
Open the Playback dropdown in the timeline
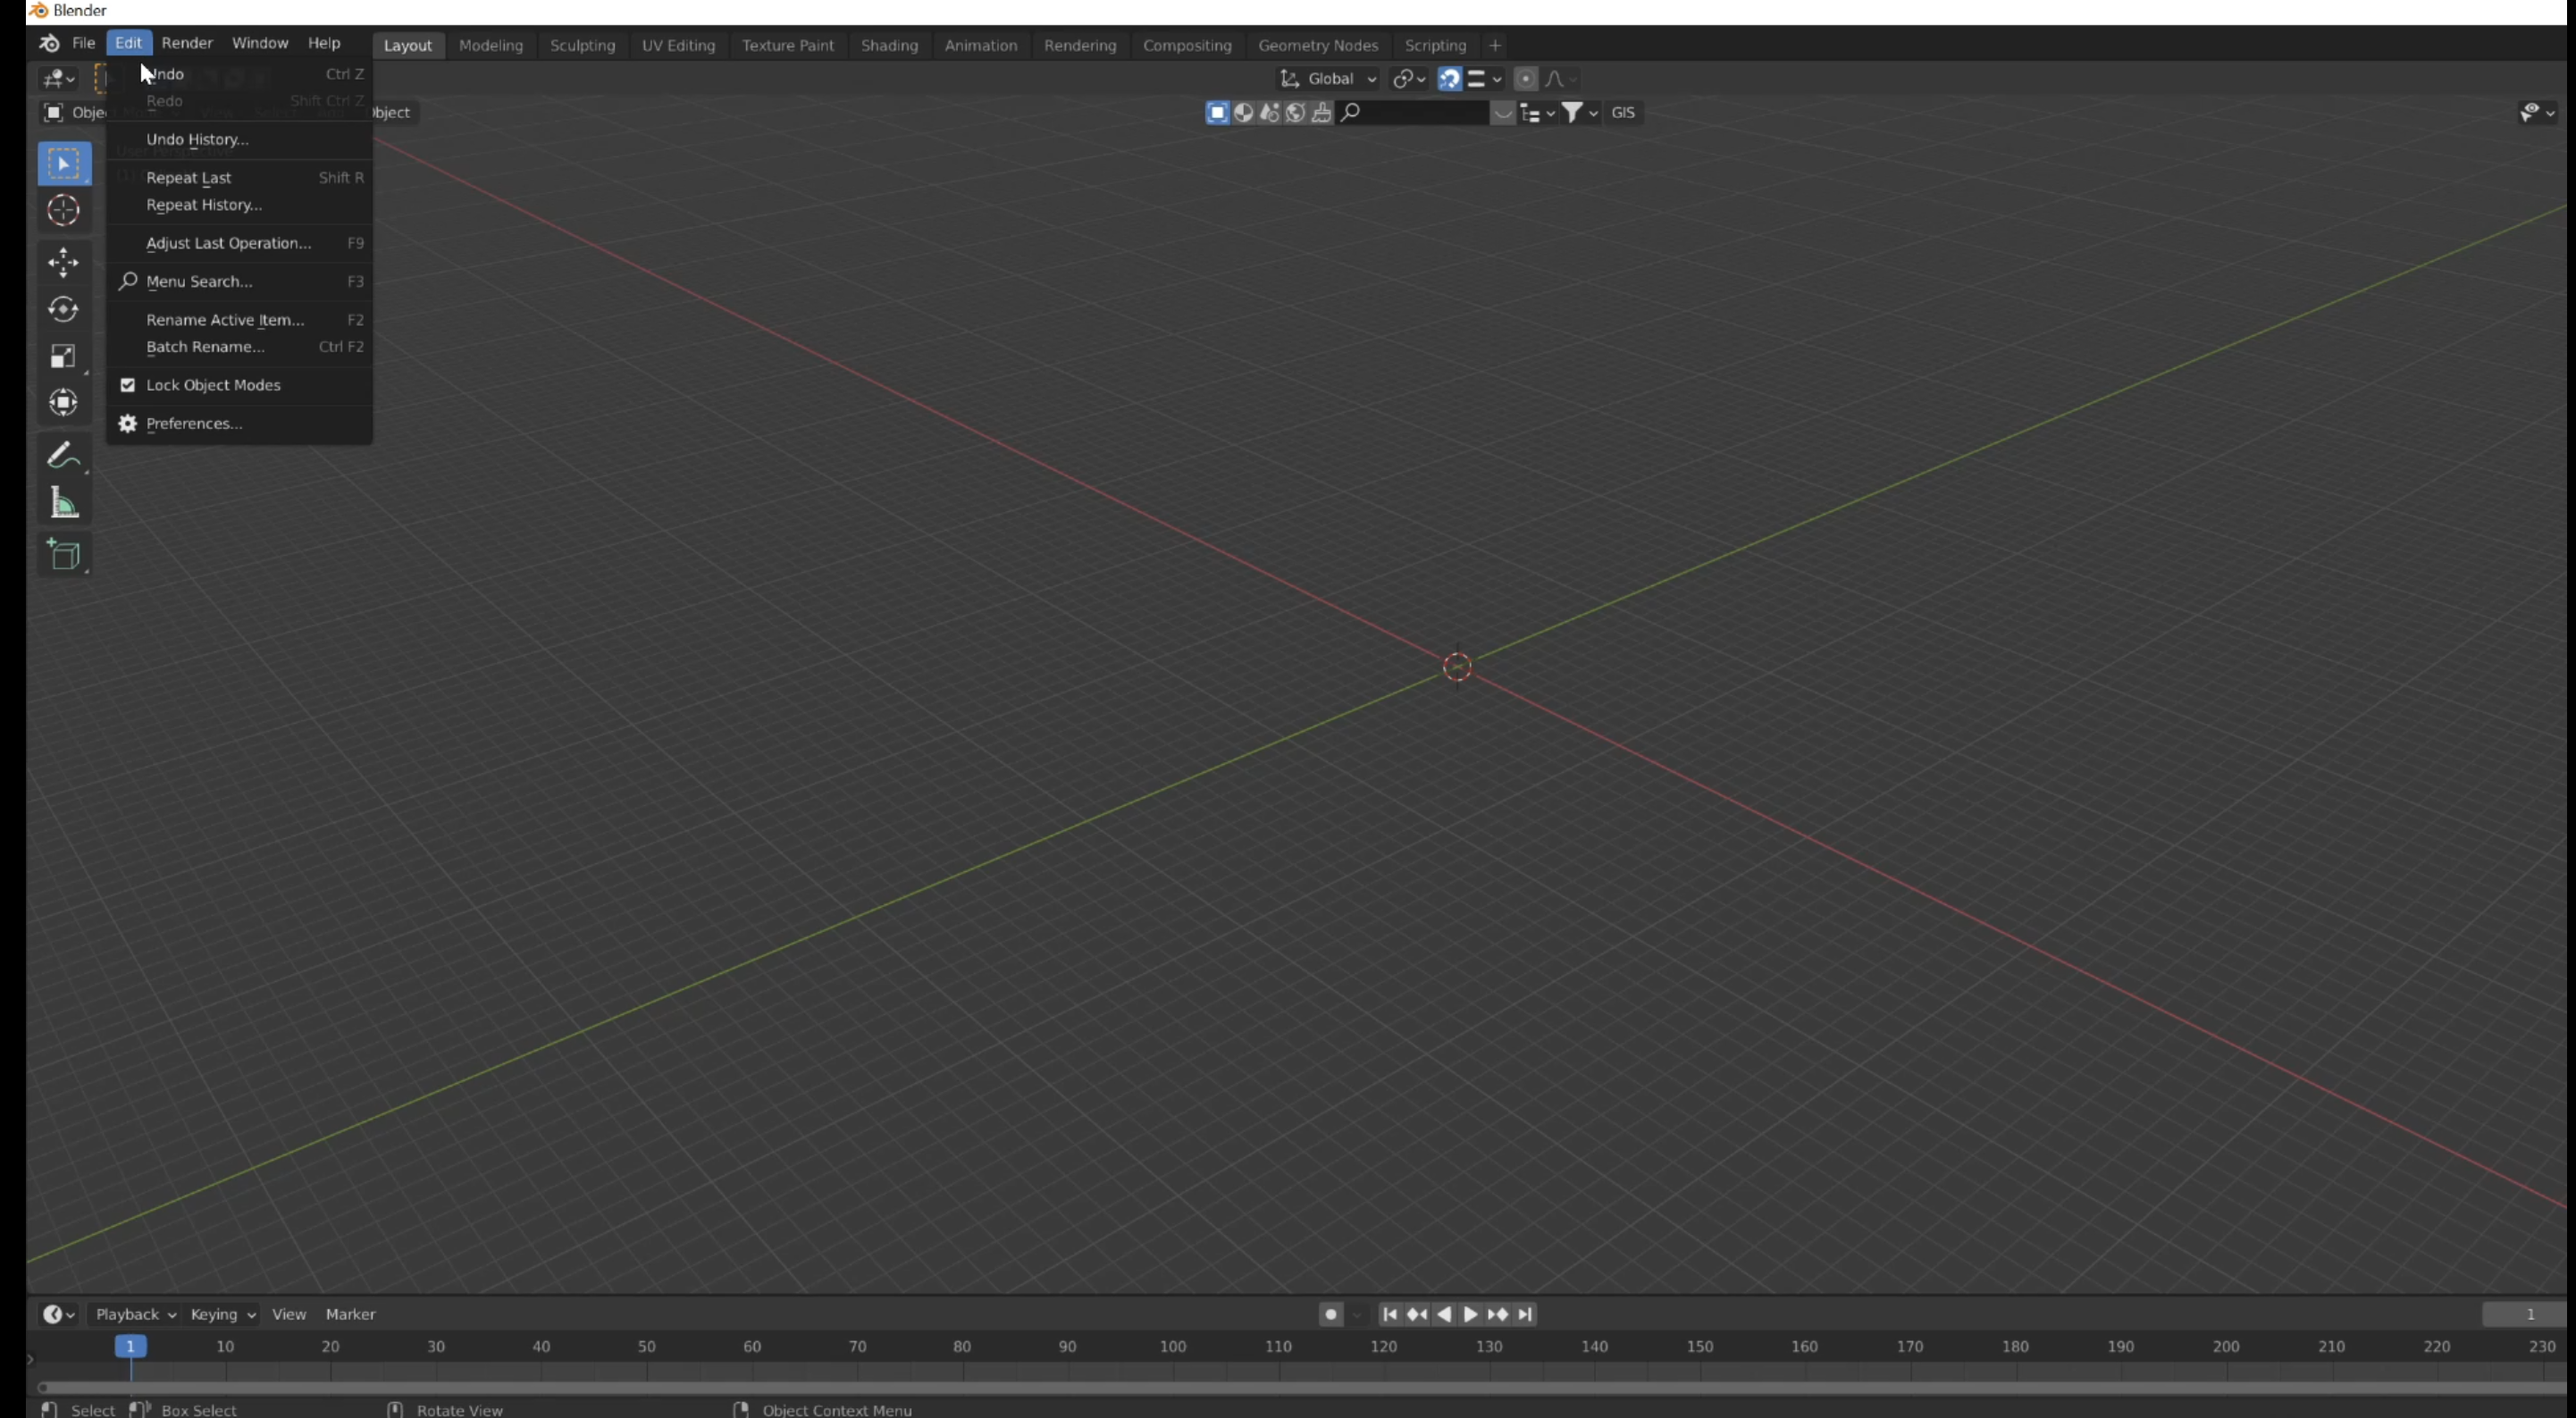(134, 1314)
